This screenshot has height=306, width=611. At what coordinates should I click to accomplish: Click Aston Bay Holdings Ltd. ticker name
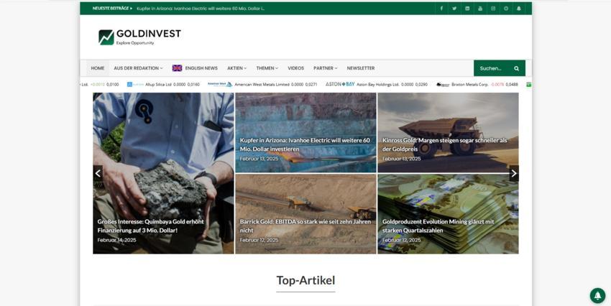point(377,85)
